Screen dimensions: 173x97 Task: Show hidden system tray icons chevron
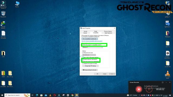pyautogui.click(x=140, y=95)
